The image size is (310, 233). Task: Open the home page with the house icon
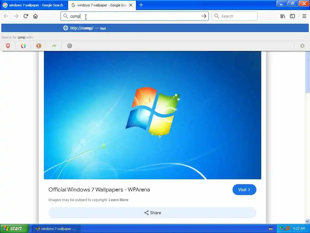tap(35, 16)
